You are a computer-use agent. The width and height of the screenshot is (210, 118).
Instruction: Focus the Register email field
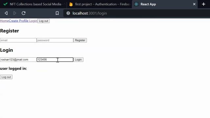(18, 40)
